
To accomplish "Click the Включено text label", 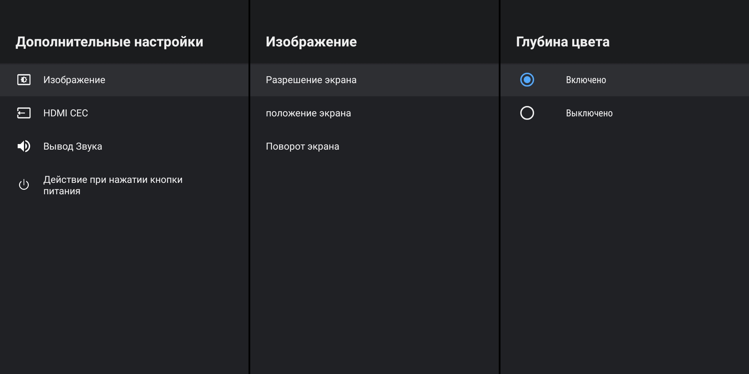I will pyautogui.click(x=586, y=80).
